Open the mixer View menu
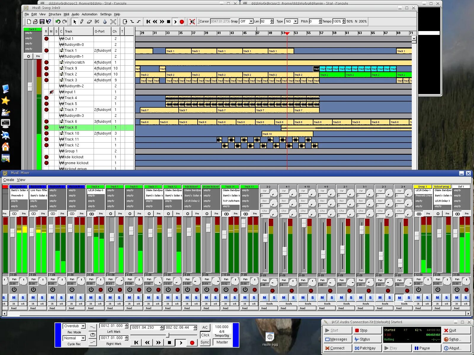The width and height of the screenshot is (474, 355). pos(21,180)
